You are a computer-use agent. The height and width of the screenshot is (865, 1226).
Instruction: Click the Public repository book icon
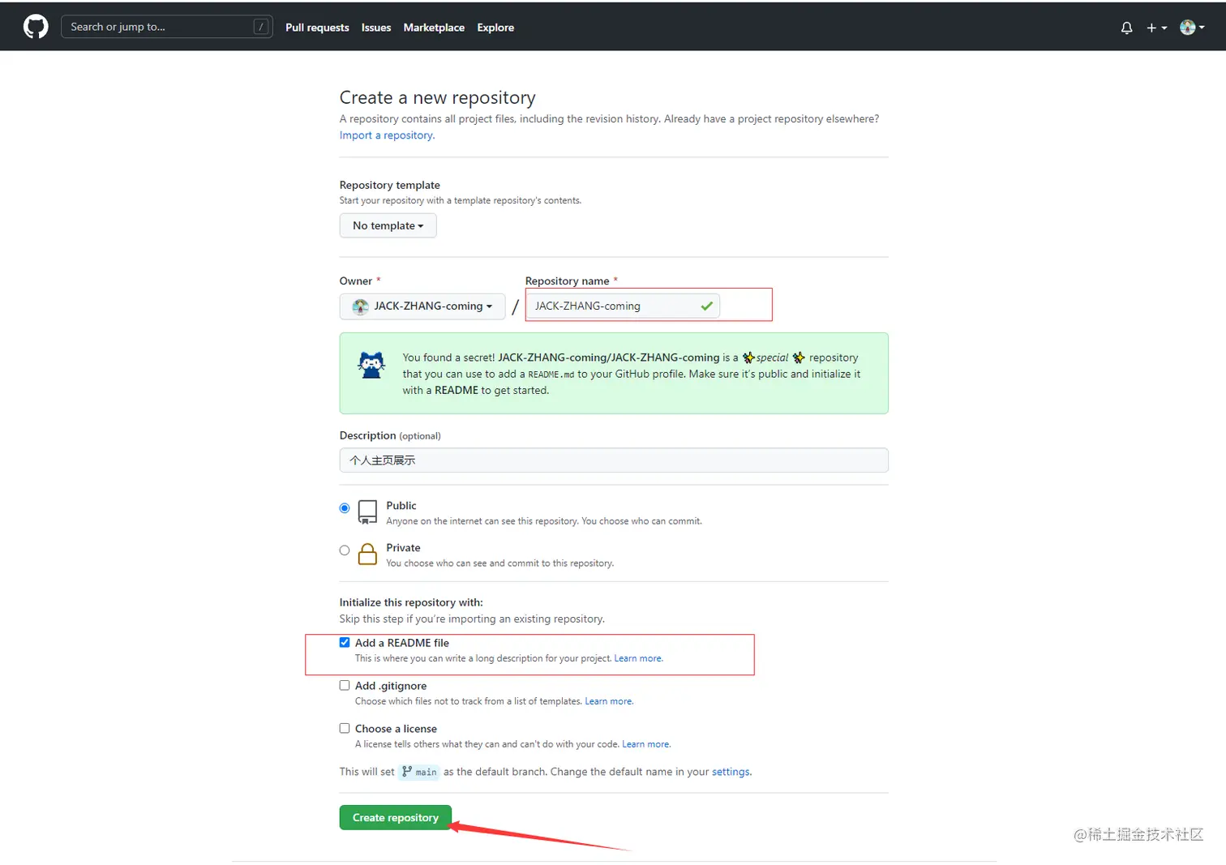coord(368,512)
